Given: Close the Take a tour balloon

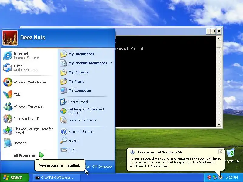Looking at the screenshot, I should pos(221,152).
